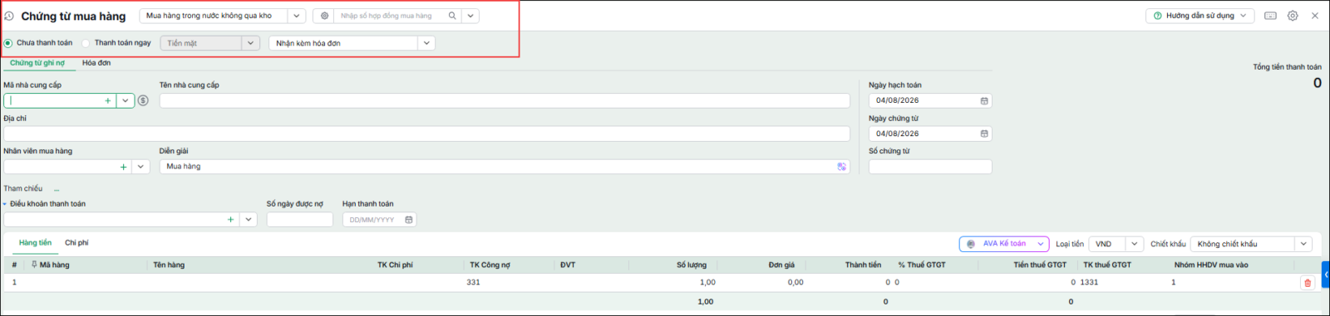Click the dollar coin icon beside supplier code

point(143,100)
